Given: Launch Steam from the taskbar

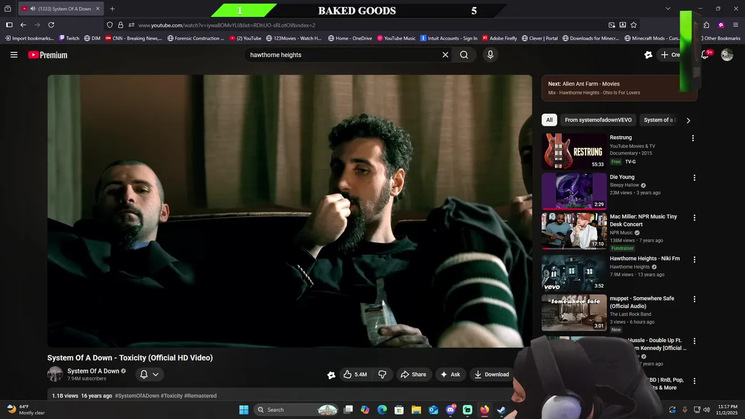Looking at the screenshot, I should 501,410.
